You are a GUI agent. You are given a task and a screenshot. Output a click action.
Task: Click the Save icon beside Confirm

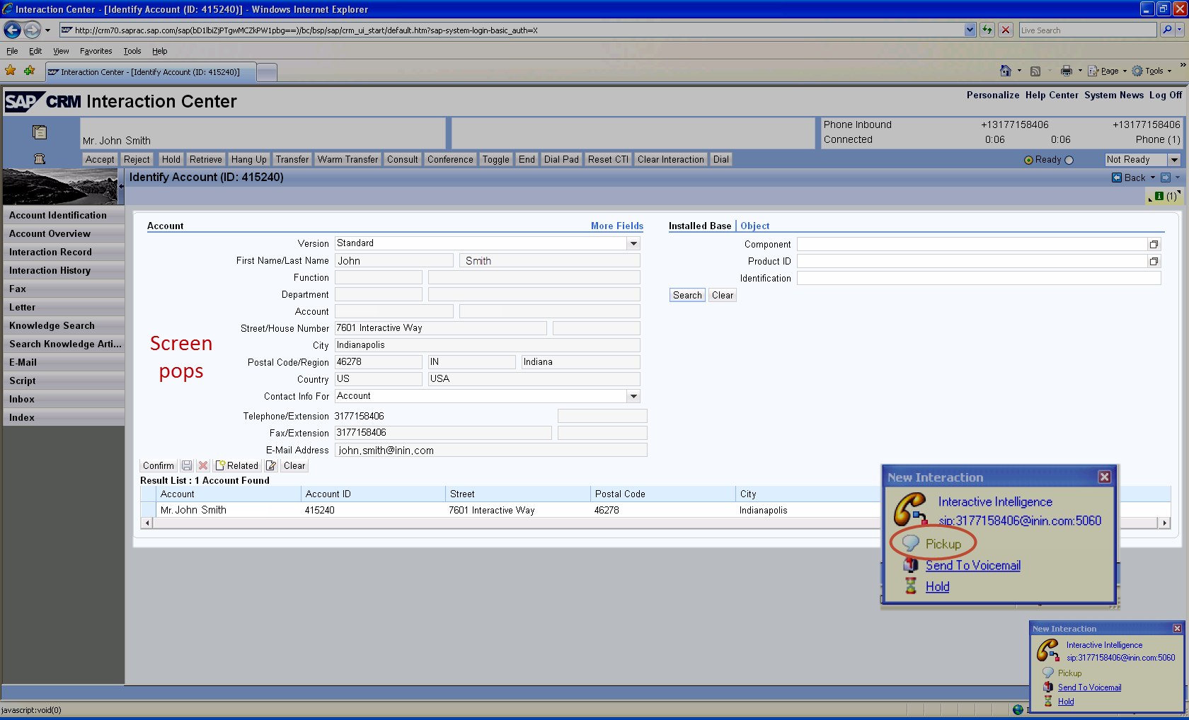pos(187,465)
